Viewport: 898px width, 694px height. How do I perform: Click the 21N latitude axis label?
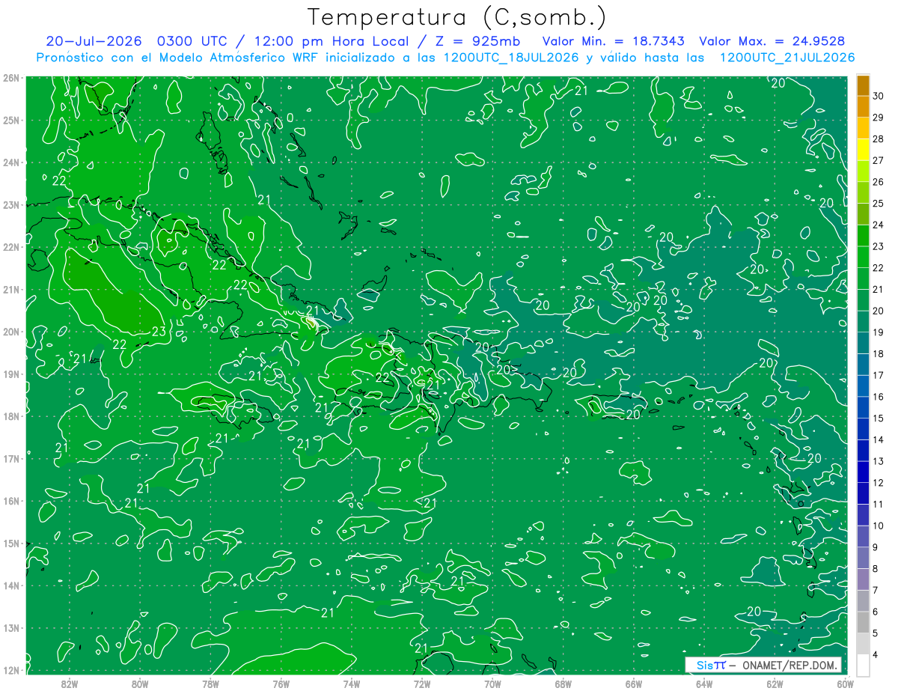(10, 290)
